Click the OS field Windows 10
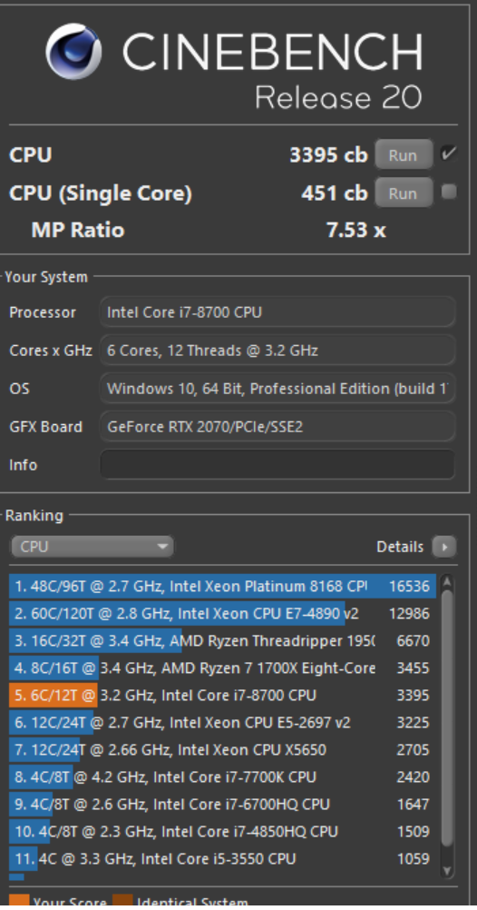Viewport: 477px width, 910px height. click(x=277, y=389)
